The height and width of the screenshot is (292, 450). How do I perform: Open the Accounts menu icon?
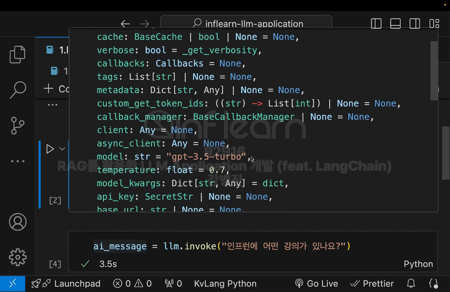(x=18, y=222)
